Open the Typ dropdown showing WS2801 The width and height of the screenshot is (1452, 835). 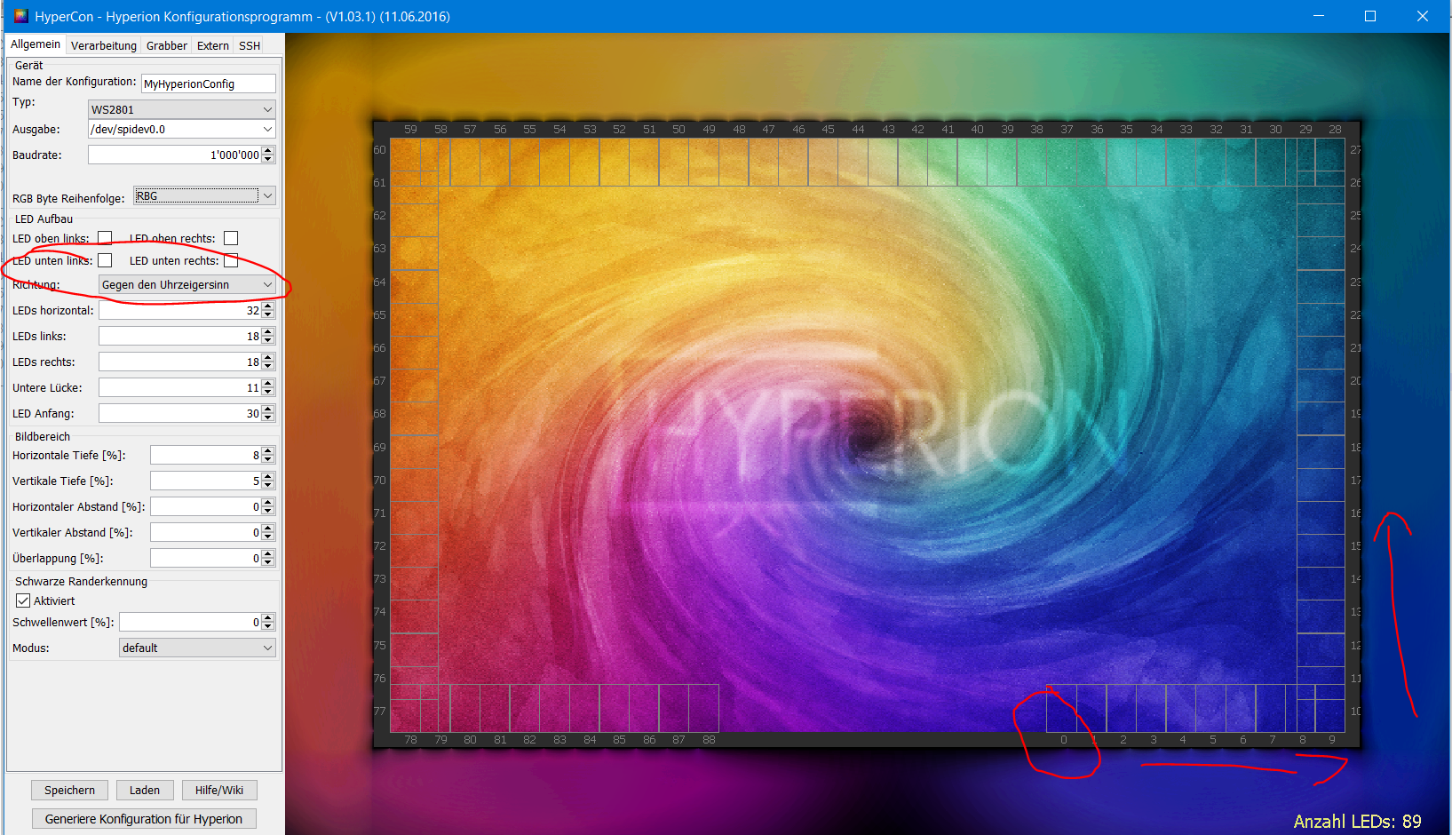point(181,109)
